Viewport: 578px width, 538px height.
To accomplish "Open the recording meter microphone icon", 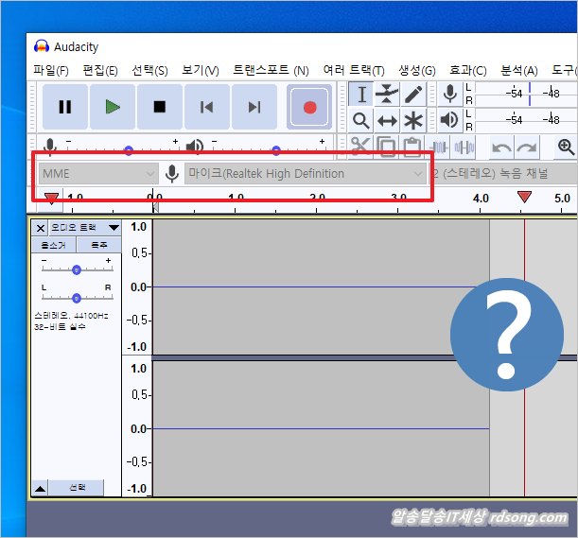I will [x=449, y=94].
